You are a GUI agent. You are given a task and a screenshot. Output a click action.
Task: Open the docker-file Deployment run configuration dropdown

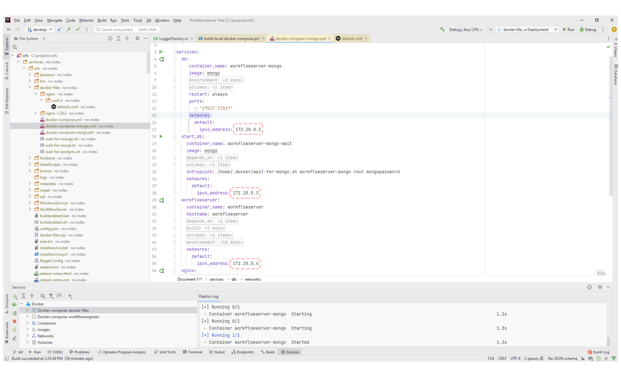(x=527, y=29)
